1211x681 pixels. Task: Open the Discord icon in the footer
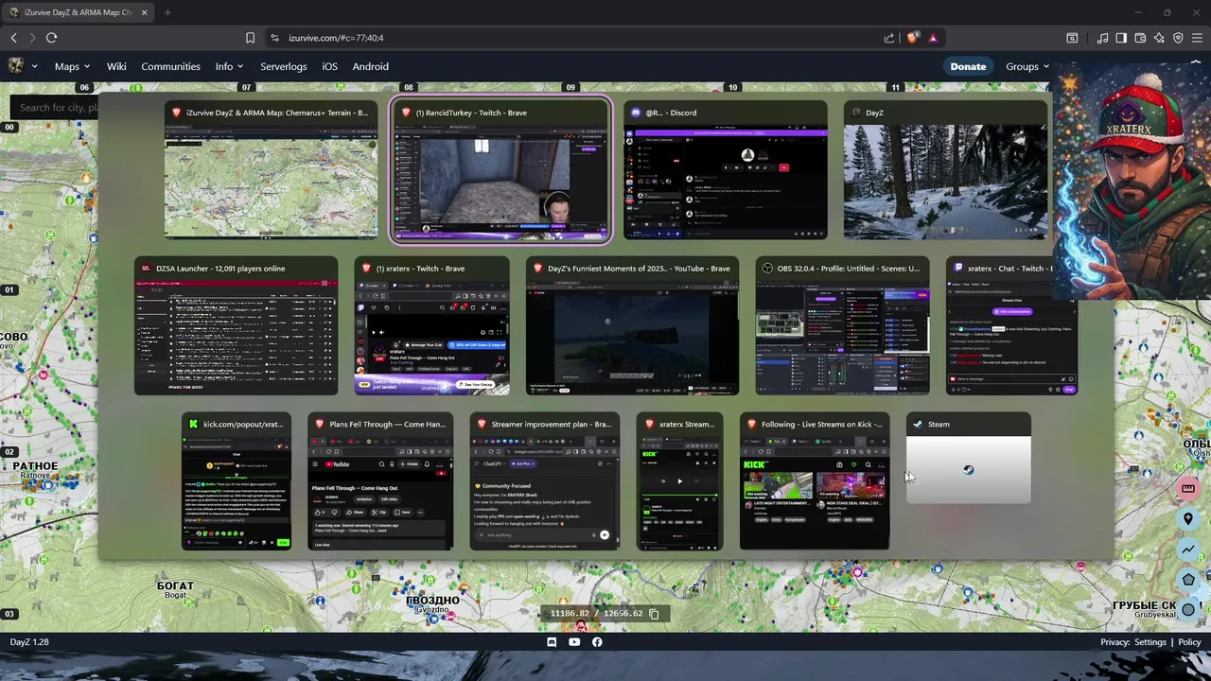click(552, 642)
